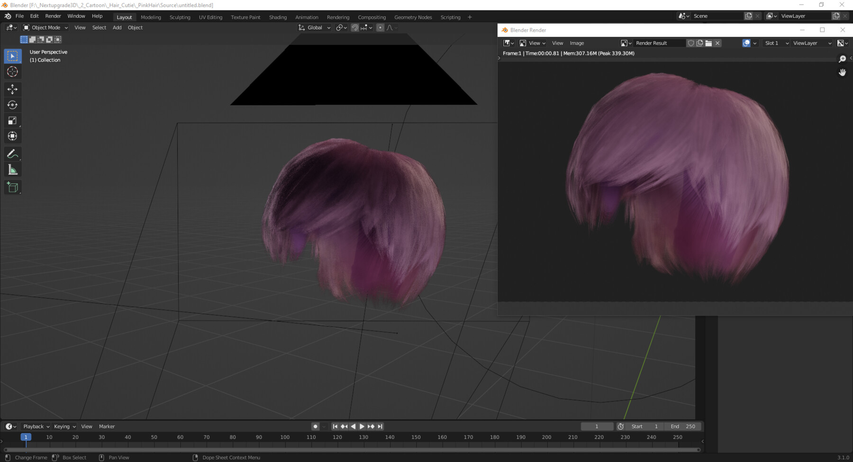This screenshot has height=462, width=853.
Task: Select the Annotate pencil tool
Action: coord(13,154)
